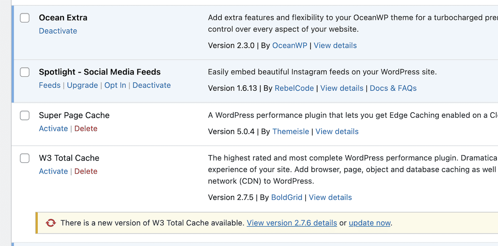
Task: View details for Ocean Extra
Action: pyautogui.click(x=335, y=46)
